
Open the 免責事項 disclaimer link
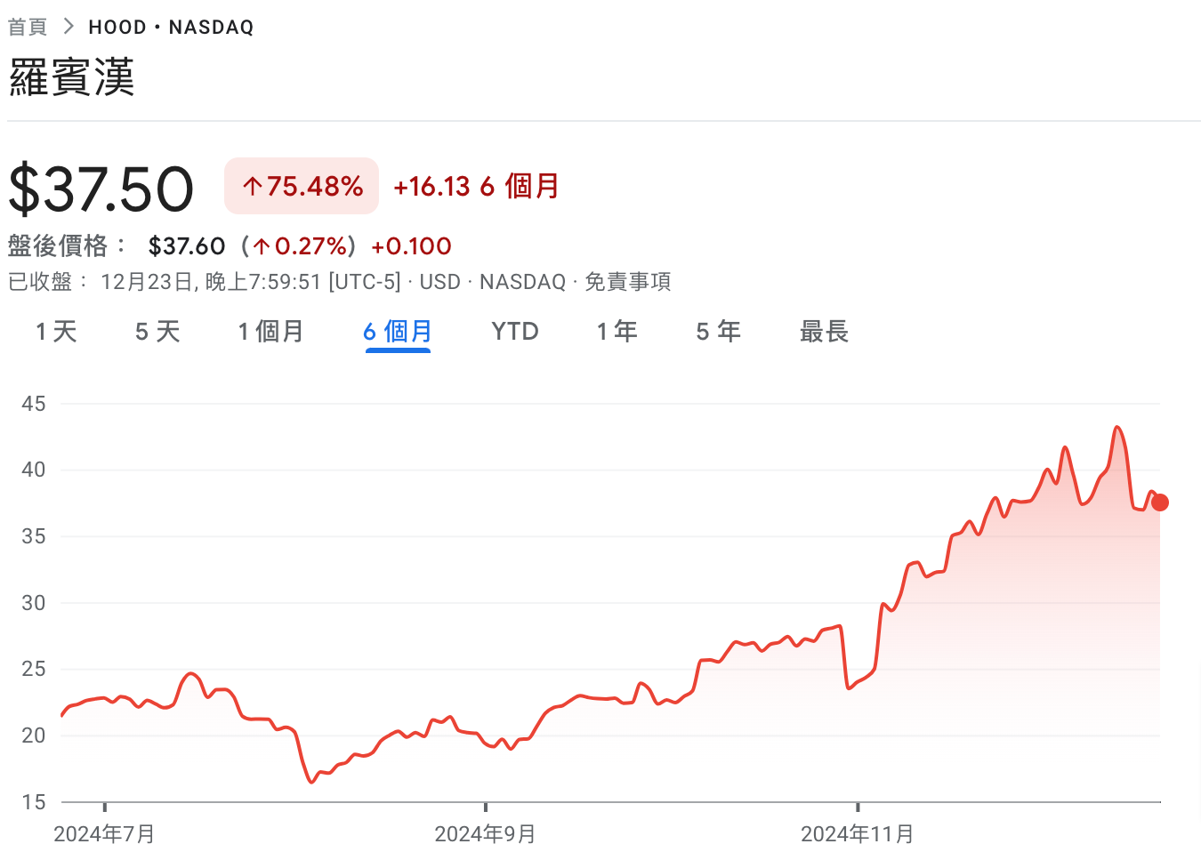[x=627, y=282]
